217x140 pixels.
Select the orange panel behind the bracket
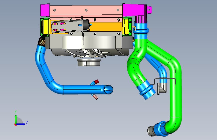point(107,27)
